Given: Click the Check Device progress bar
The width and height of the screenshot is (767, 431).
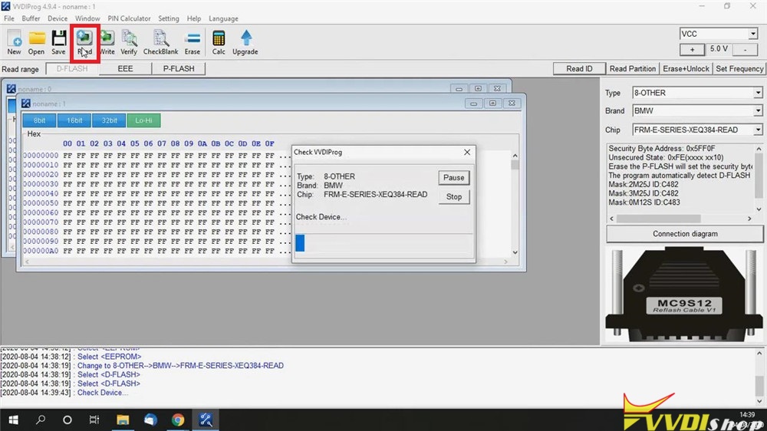Looking at the screenshot, I should [384, 243].
